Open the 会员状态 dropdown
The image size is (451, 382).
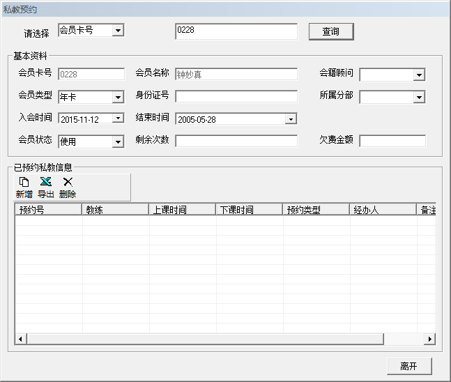click(x=118, y=142)
